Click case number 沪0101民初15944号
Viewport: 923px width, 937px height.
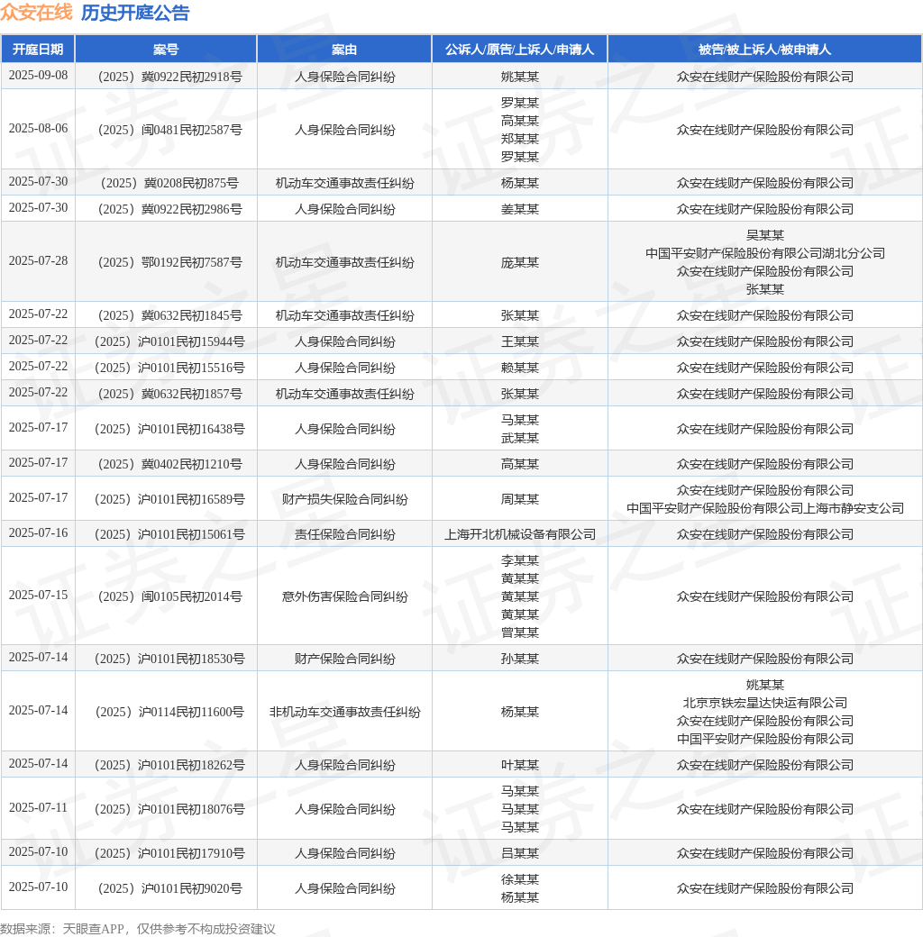point(170,341)
